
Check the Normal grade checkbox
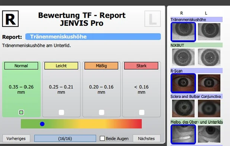click(x=21, y=112)
